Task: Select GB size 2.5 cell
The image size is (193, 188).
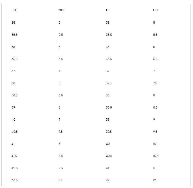Action: point(61,35)
